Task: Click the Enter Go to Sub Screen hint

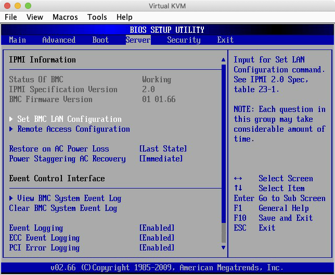Action: point(280,198)
